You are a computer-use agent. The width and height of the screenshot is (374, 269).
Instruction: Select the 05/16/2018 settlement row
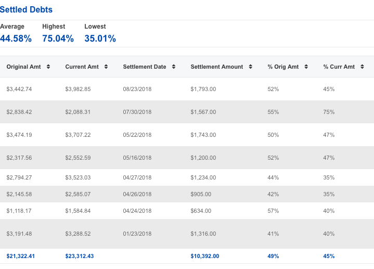(137, 158)
